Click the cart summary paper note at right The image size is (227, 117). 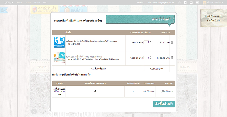[x=214, y=18]
